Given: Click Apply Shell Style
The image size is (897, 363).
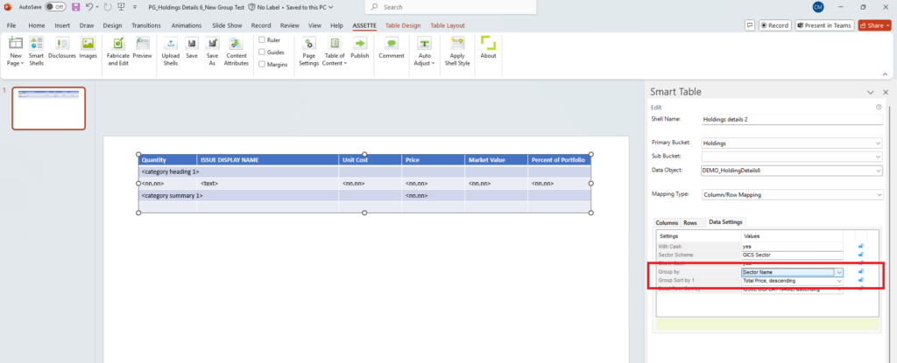Looking at the screenshot, I should [457, 52].
